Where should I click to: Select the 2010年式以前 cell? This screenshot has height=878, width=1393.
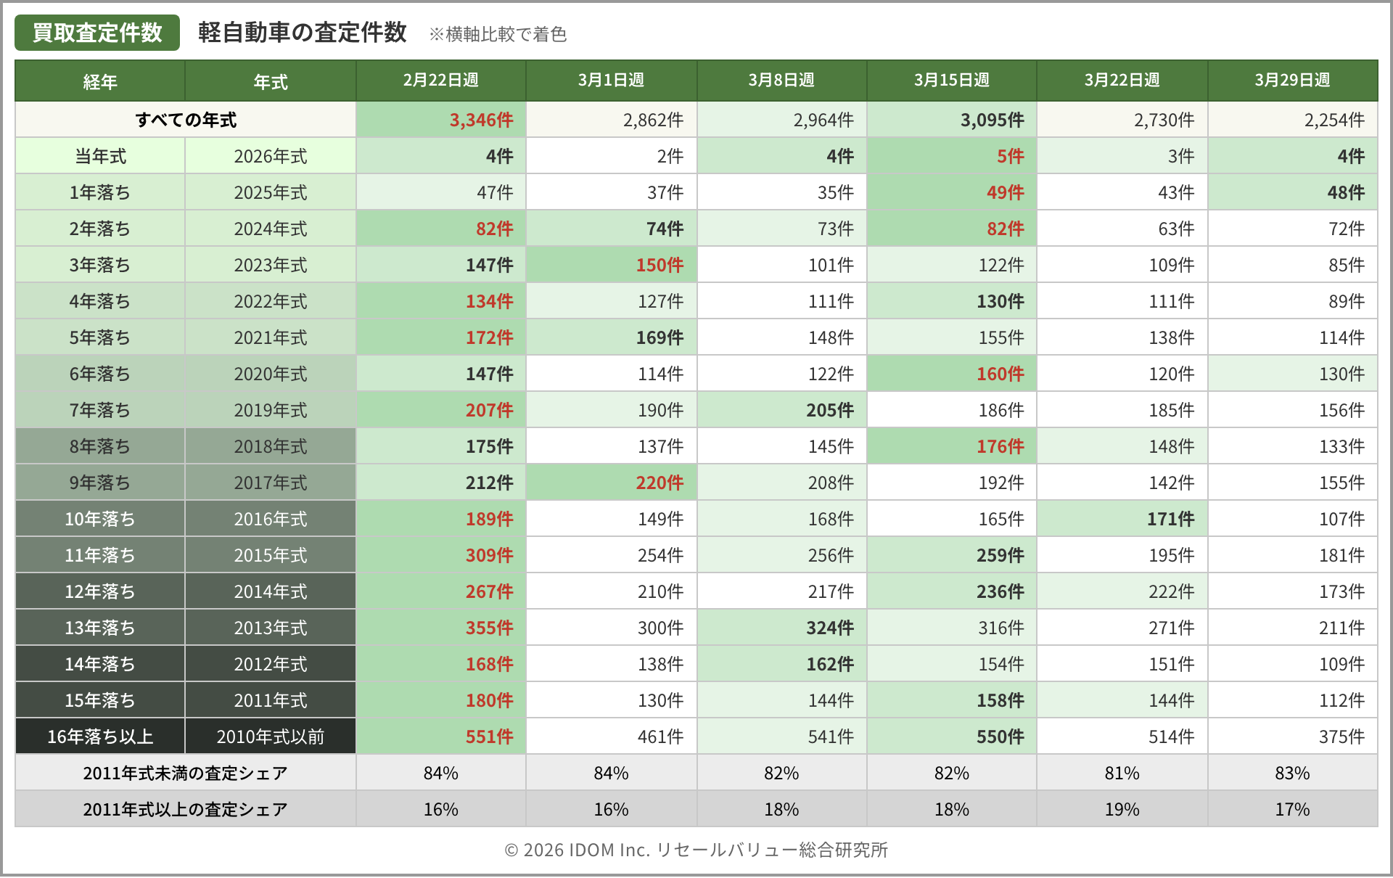(271, 737)
